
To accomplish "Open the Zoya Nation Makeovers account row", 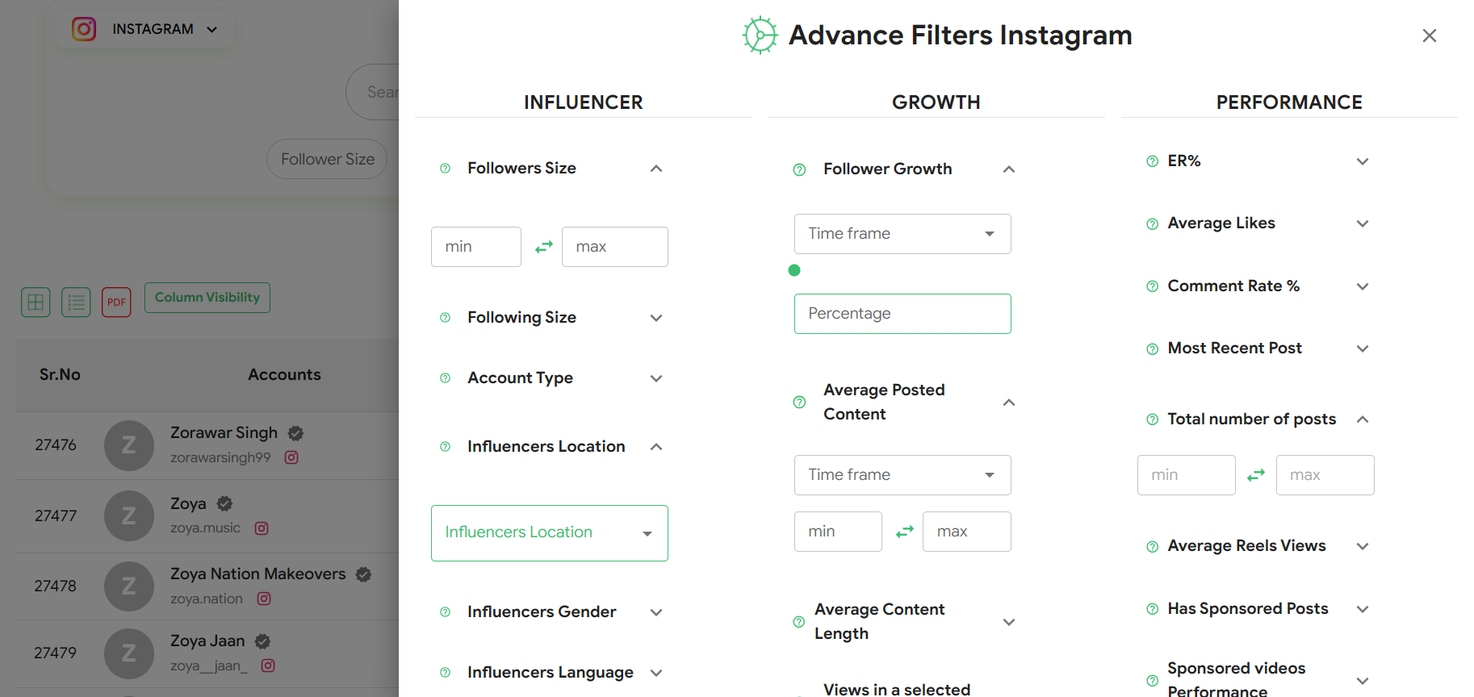I will (207, 586).
